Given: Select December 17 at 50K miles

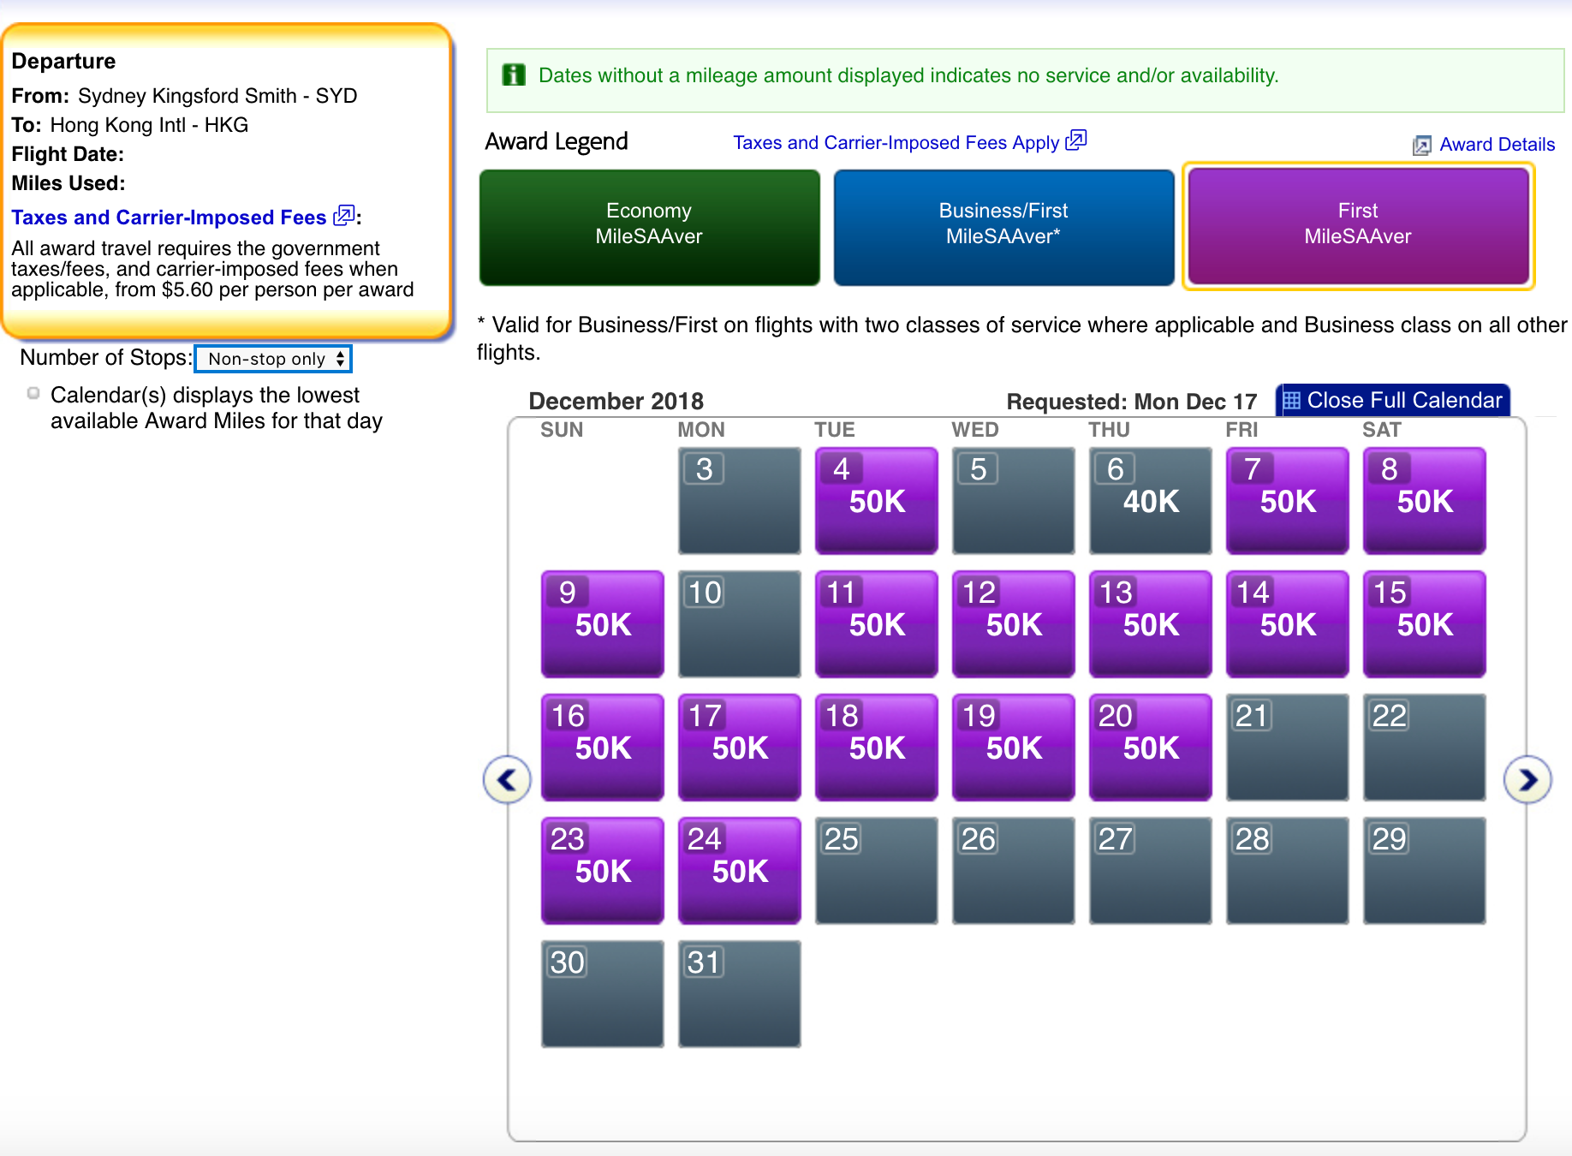Looking at the screenshot, I should click(739, 747).
